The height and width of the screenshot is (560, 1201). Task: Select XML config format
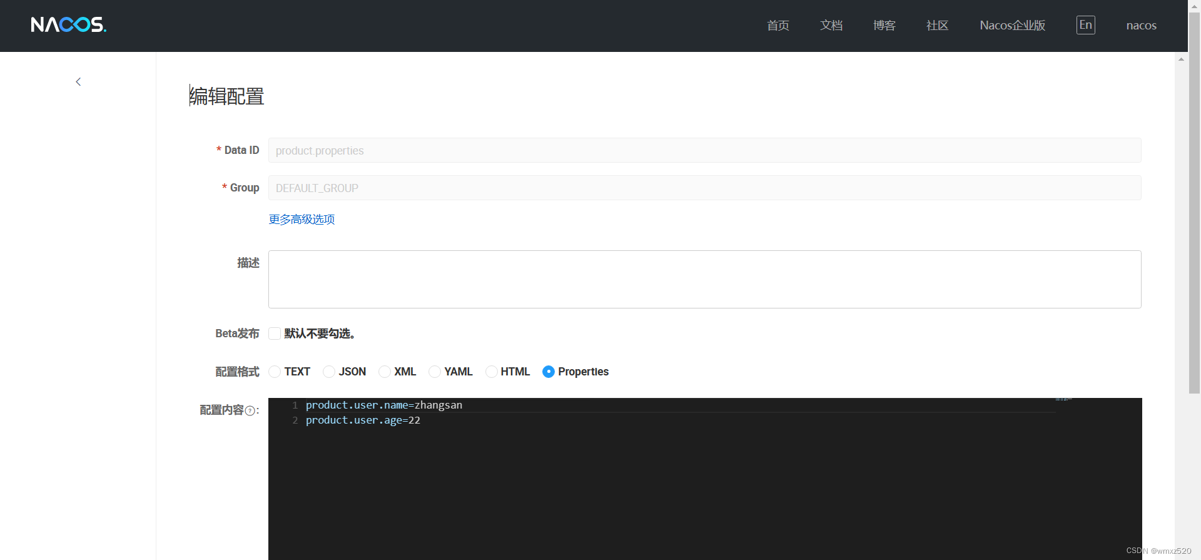(x=385, y=372)
